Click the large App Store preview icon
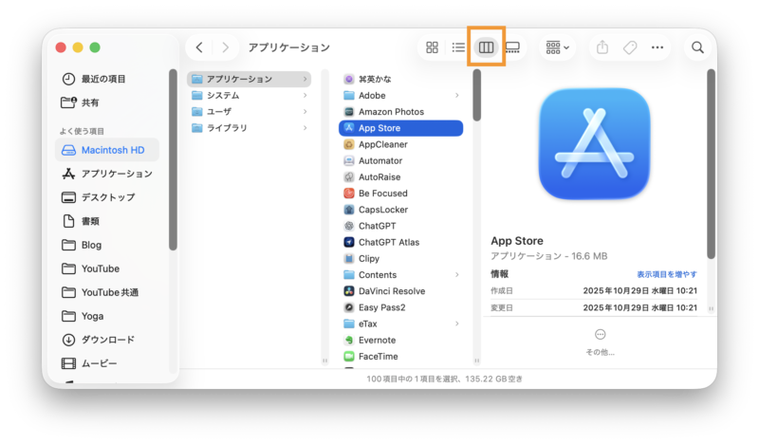759x444 pixels. pyautogui.click(x=594, y=144)
